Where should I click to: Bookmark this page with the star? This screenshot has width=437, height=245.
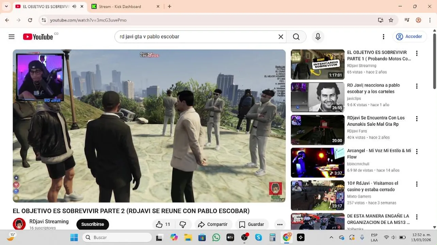coord(391,20)
